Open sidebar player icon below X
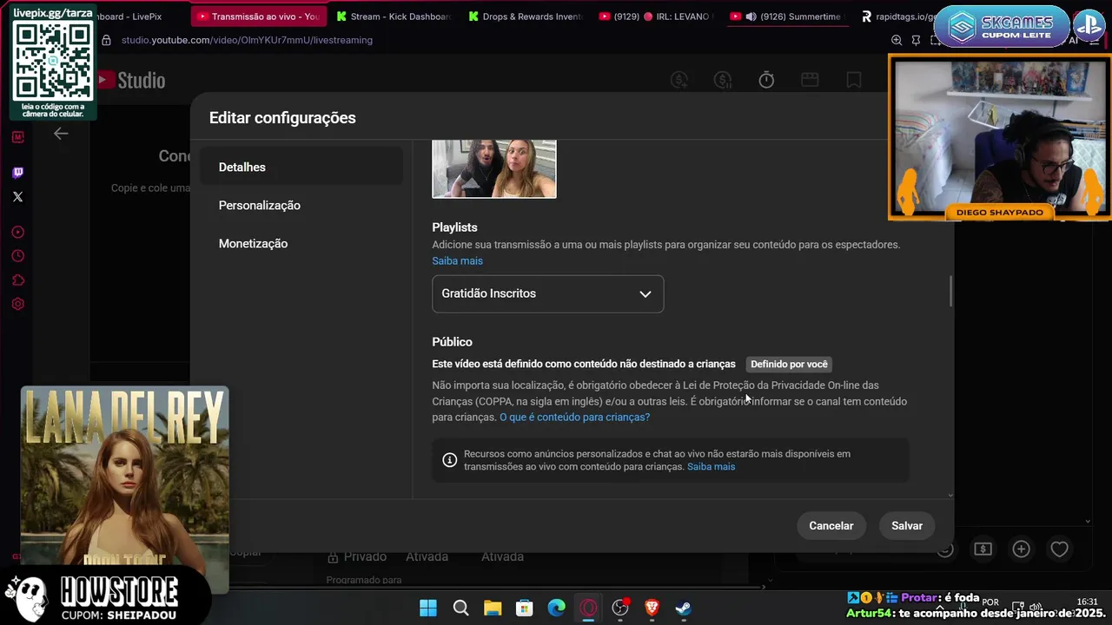 [17, 233]
